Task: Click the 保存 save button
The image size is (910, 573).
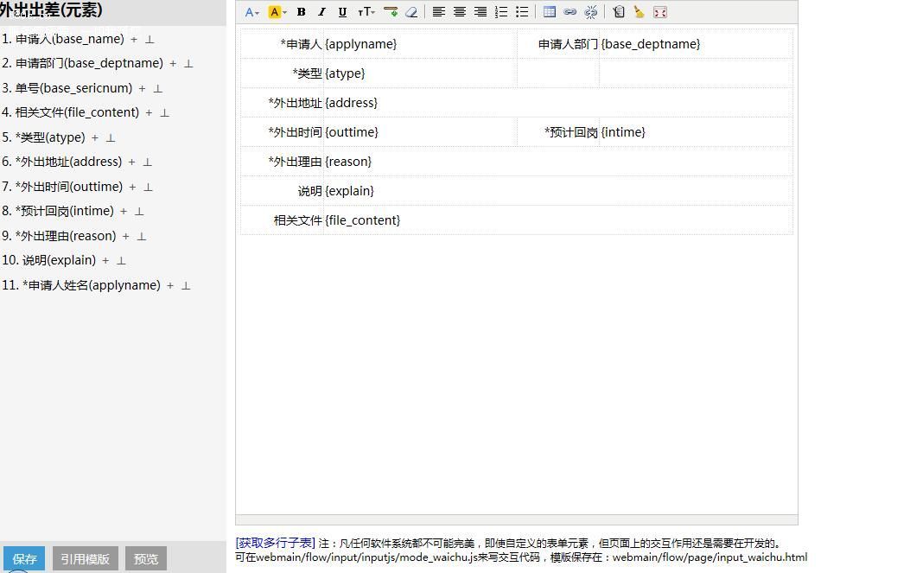Action: 24,559
